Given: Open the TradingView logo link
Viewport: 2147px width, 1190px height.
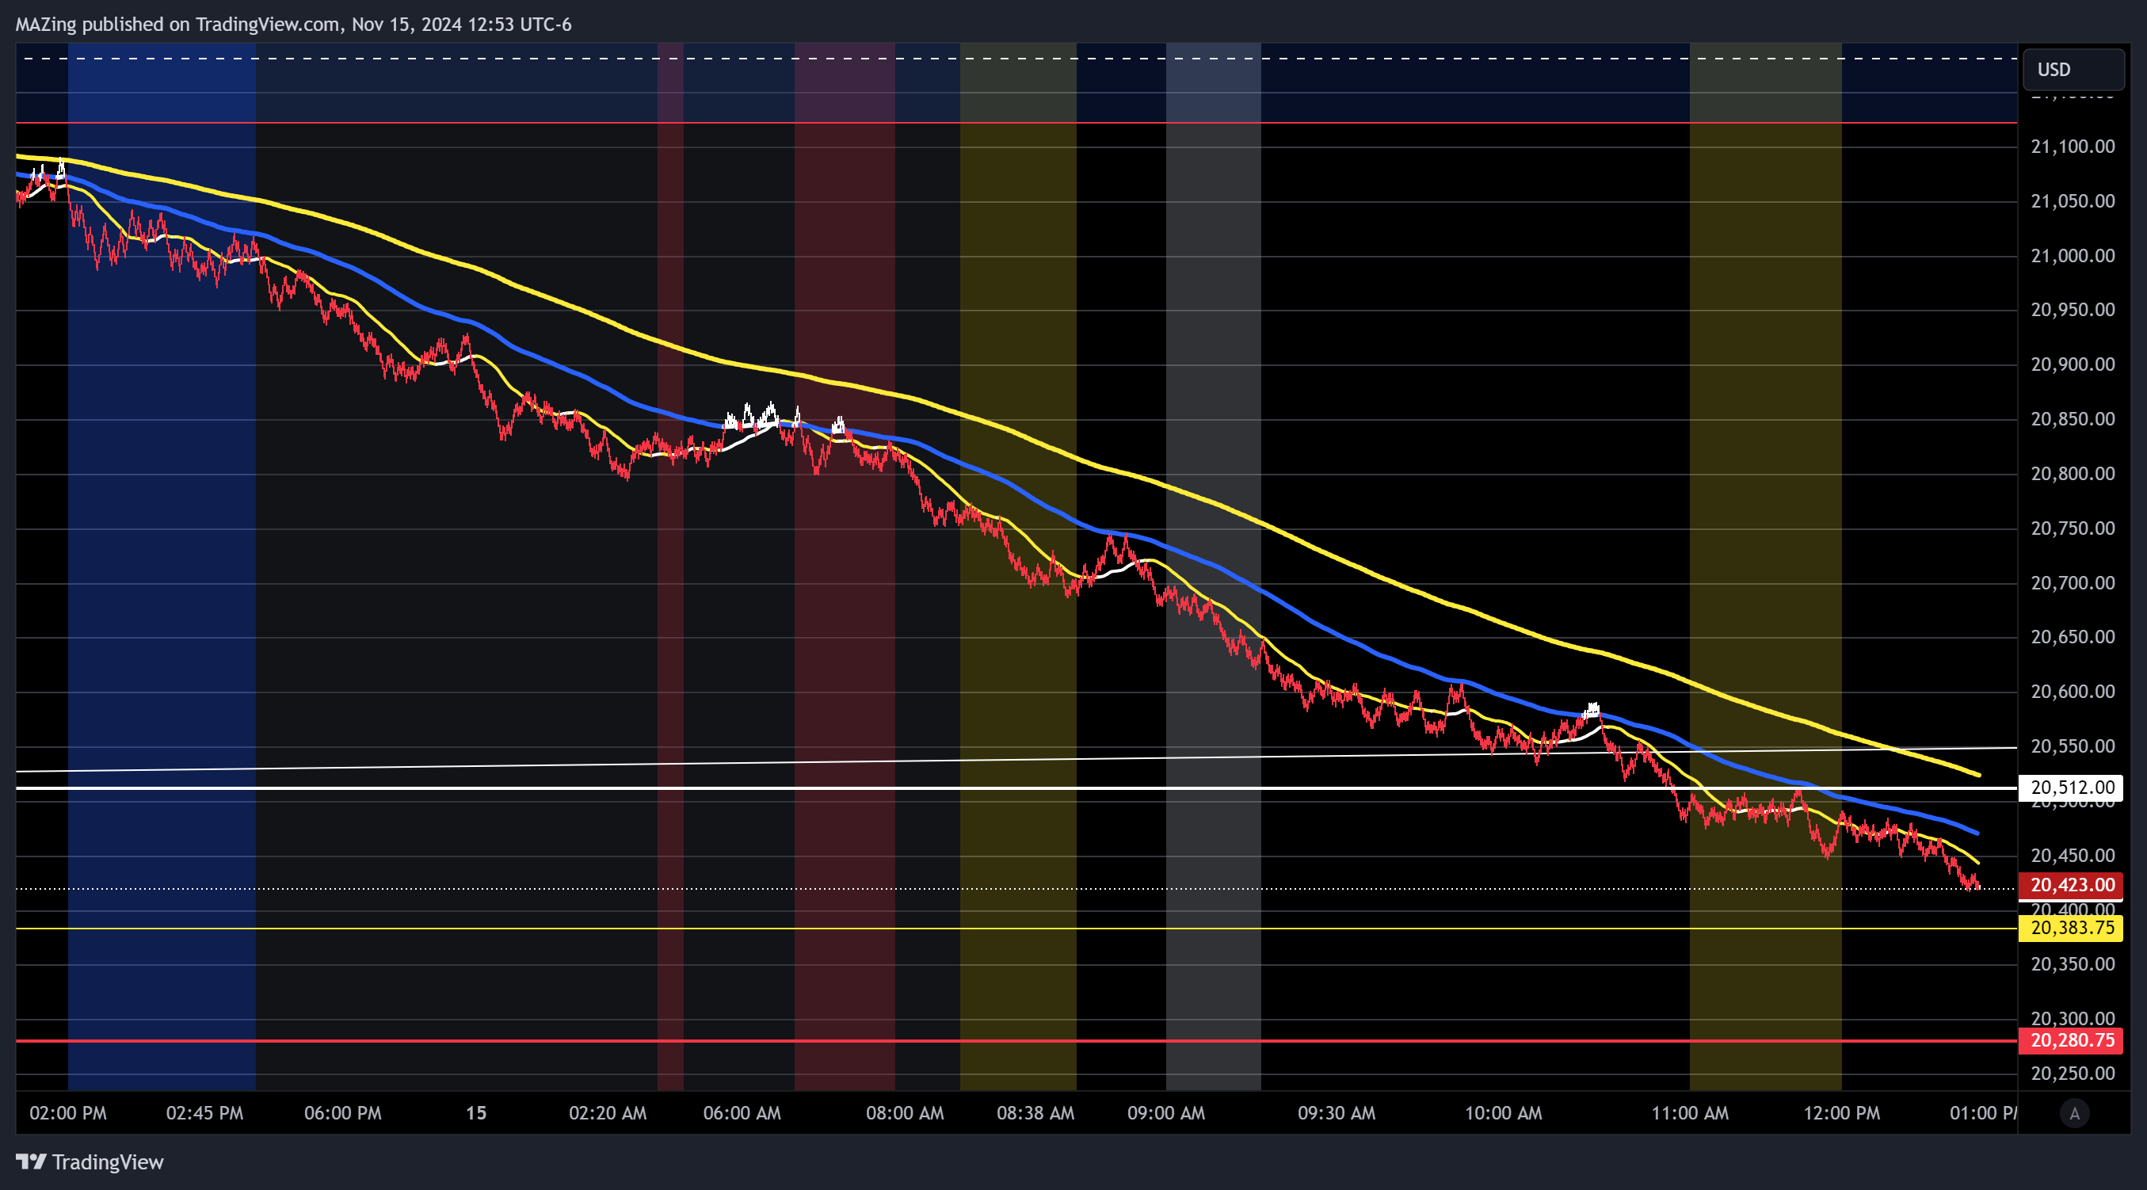Looking at the screenshot, I should pyautogui.click(x=90, y=1161).
